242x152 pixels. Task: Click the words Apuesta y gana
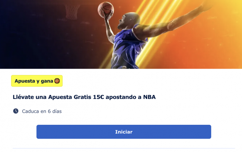point(34,81)
